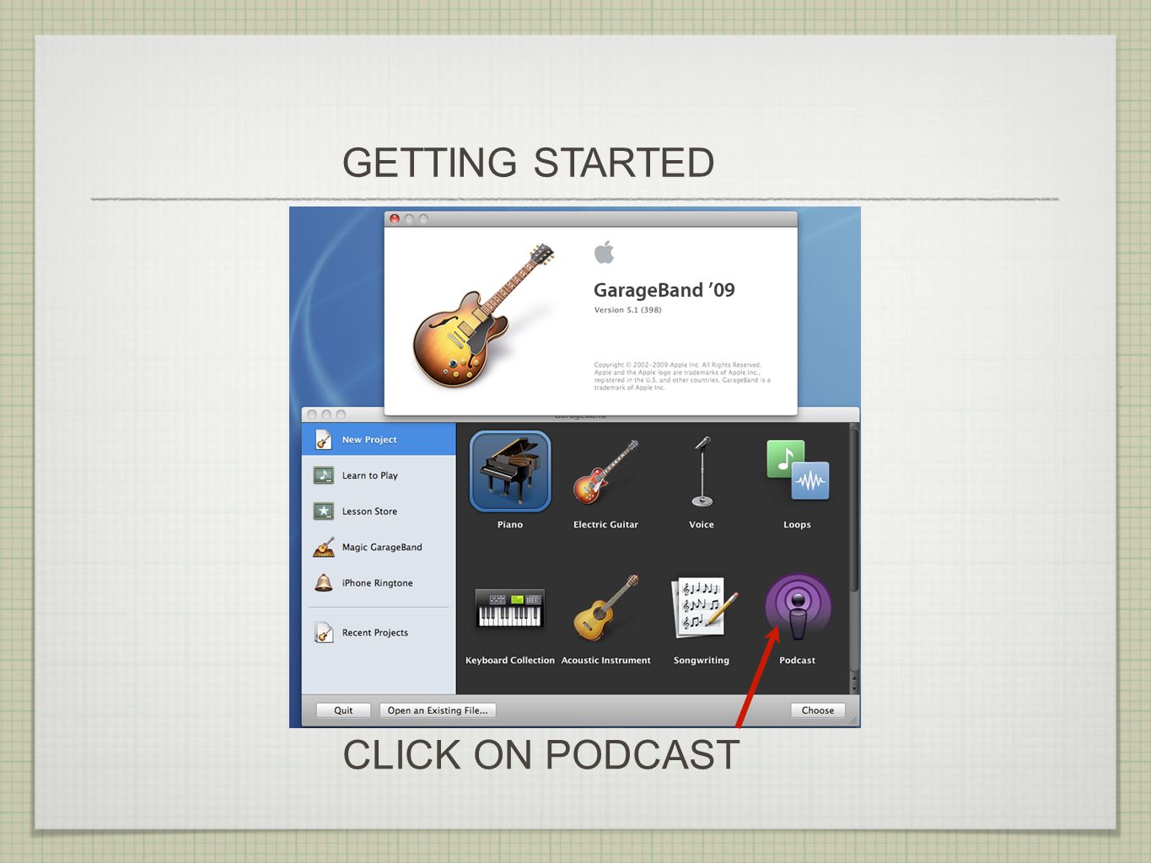Click the copyright notice in About window

pyautogui.click(x=682, y=376)
